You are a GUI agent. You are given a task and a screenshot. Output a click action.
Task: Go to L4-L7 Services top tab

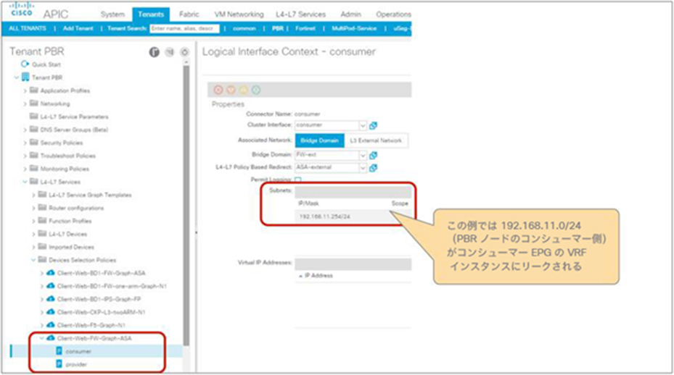click(x=300, y=14)
